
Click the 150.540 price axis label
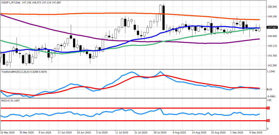[x=272, y=7]
